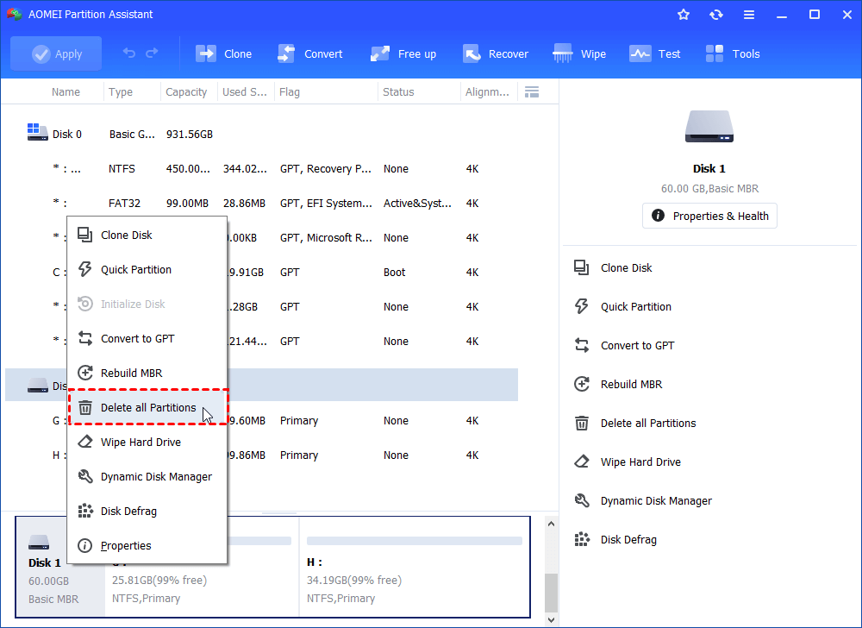Open the Recover toolbar tool
The width and height of the screenshot is (862, 628).
[x=496, y=53]
